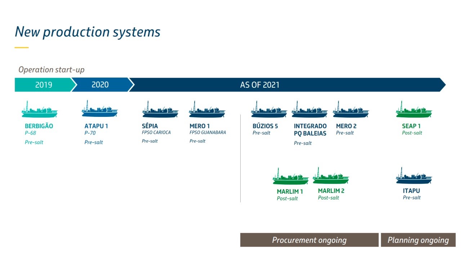The width and height of the screenshot is (468, 272).
Task: Click the MARLIM 2 label
Action: tap(331, 191)
